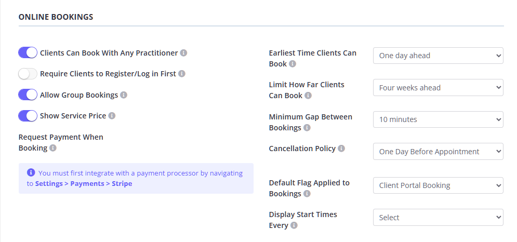
Task: Click info icon beside Allow Group Bookings
Action: click(124, 95)
